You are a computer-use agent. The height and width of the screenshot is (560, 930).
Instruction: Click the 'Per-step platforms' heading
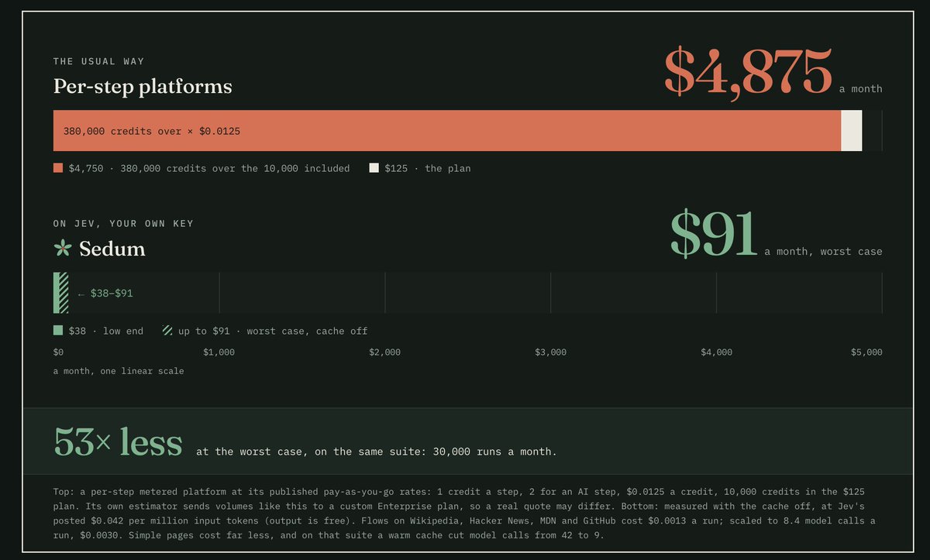(143, 86)
